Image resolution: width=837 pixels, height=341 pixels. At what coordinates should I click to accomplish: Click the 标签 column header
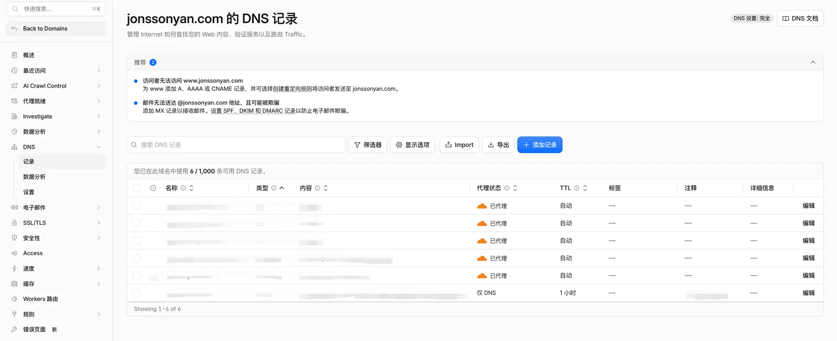point(615,188)
